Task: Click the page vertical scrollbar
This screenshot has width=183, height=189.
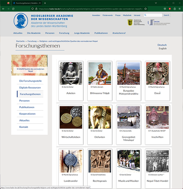Action: coord(182,51)
